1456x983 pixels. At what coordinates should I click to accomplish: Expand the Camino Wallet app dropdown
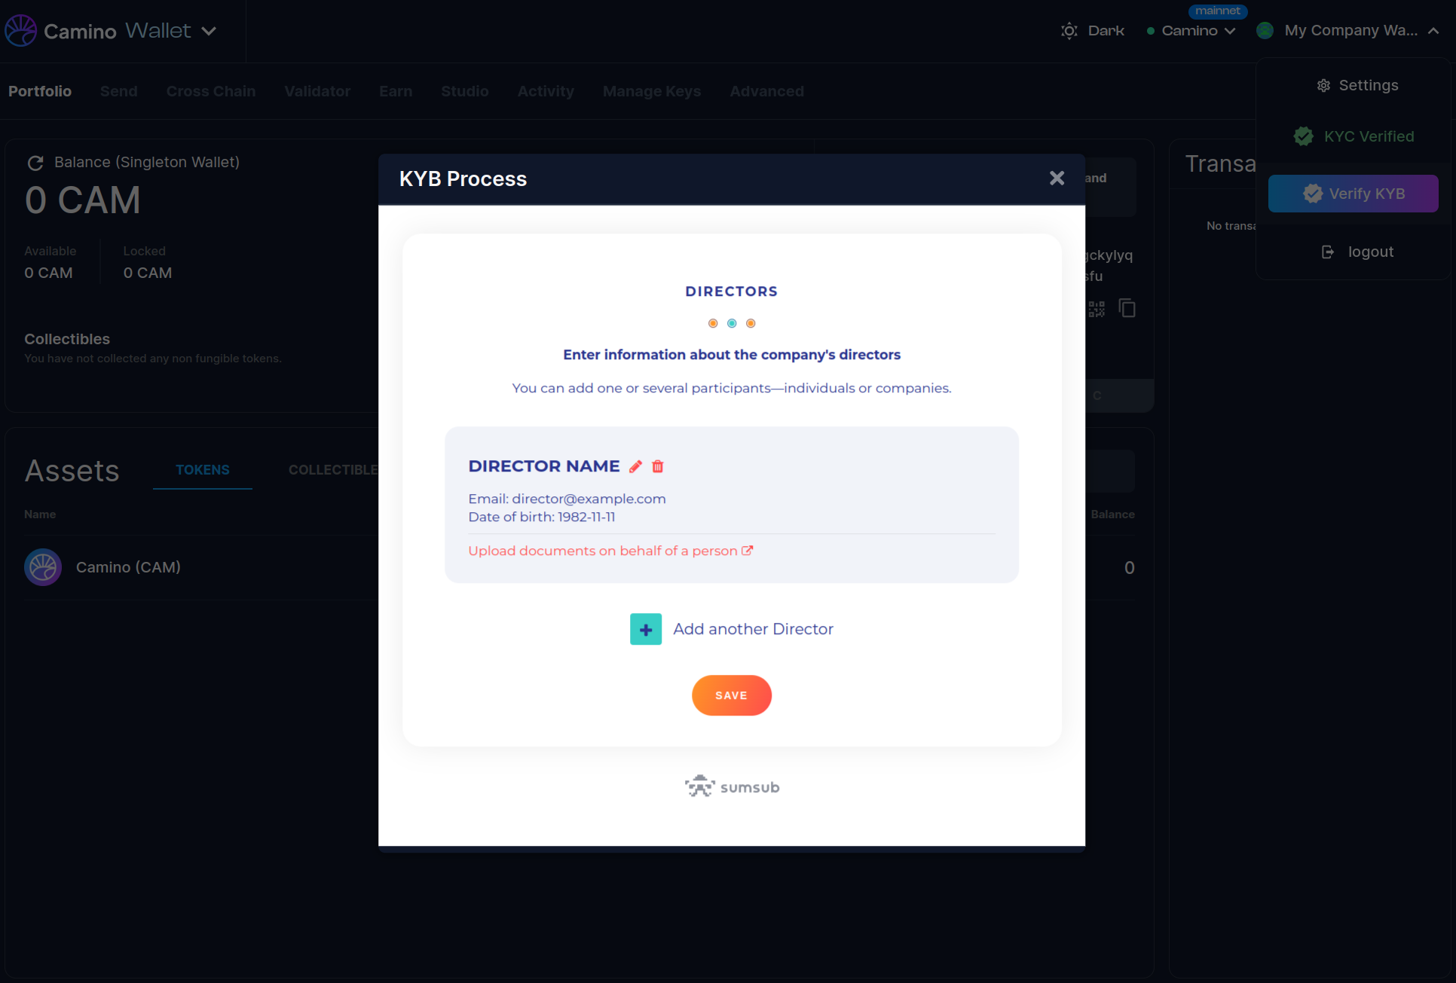210,31
